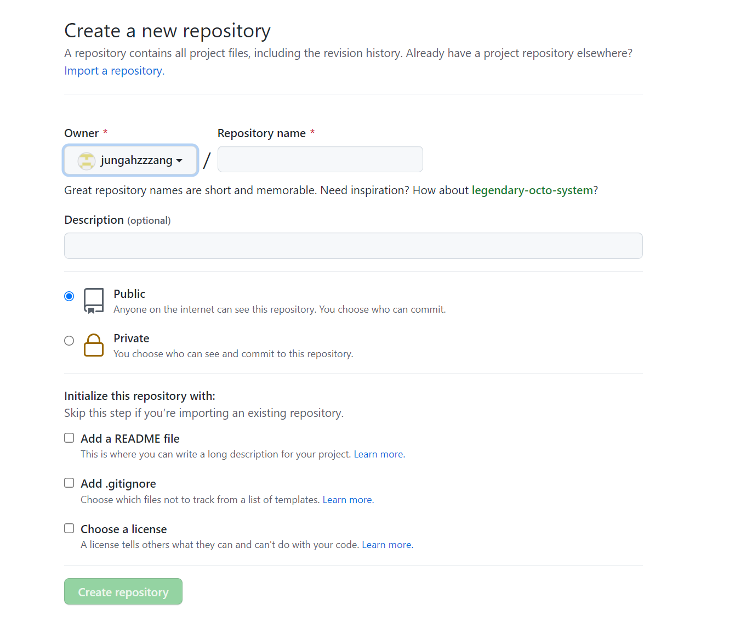The height and width of the screenshot is (627, 752).
Task: Focus the Repository name input field
Action: (320, 159)
